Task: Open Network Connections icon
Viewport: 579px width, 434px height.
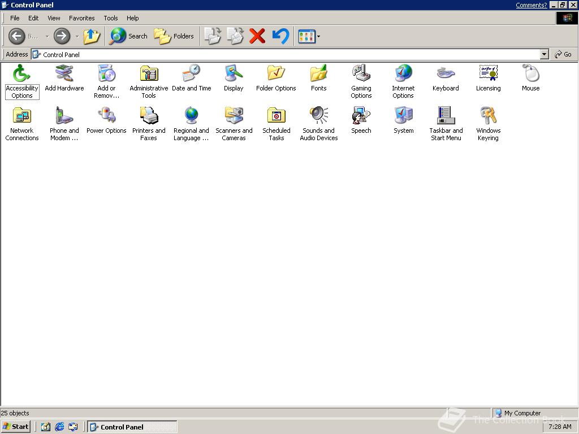Action: click(x=22, y=124)
